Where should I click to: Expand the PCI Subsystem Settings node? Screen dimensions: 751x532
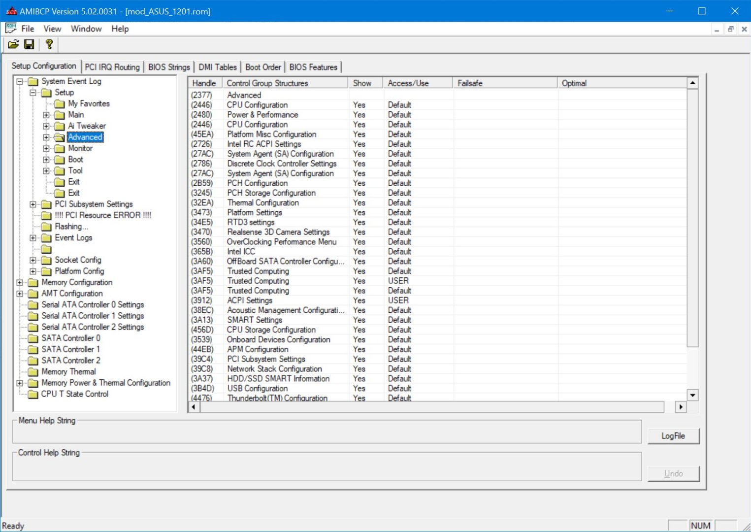(x=33, y=204)
